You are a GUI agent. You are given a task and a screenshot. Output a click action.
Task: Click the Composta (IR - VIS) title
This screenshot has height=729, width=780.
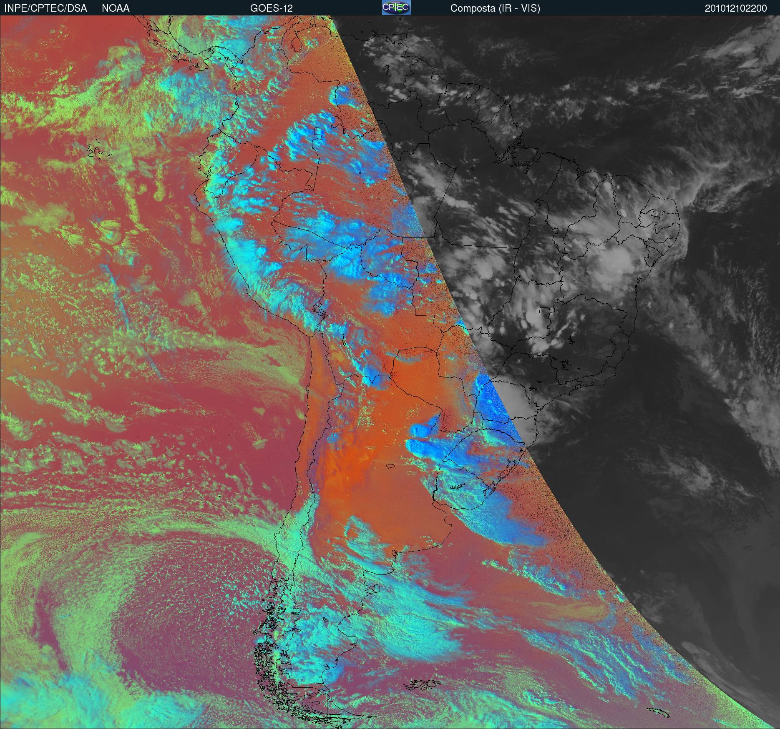[495, 8]
